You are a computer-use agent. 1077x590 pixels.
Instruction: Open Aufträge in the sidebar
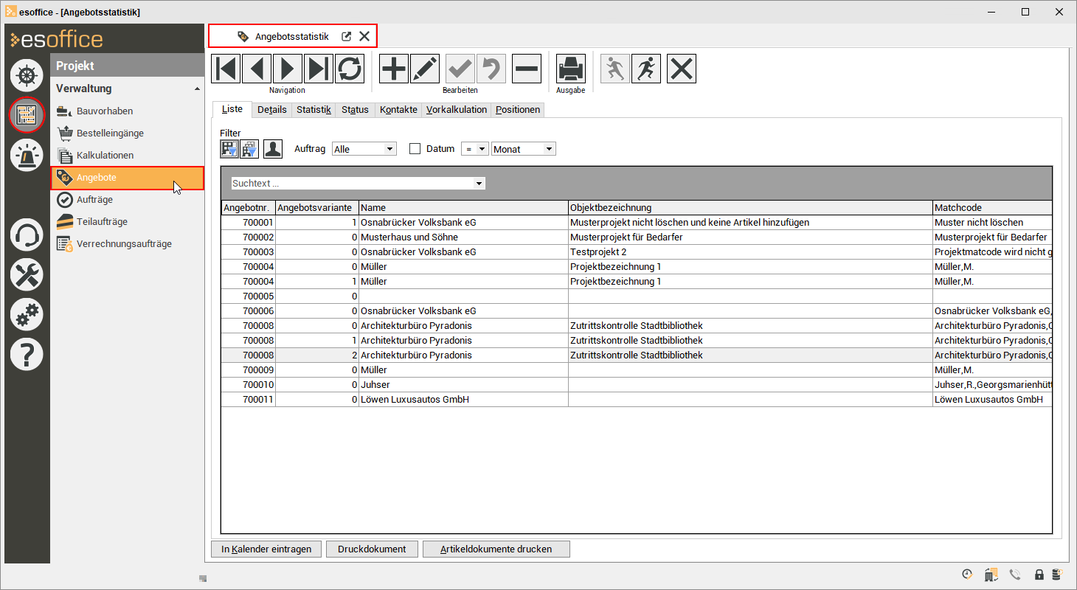(94, 200)
